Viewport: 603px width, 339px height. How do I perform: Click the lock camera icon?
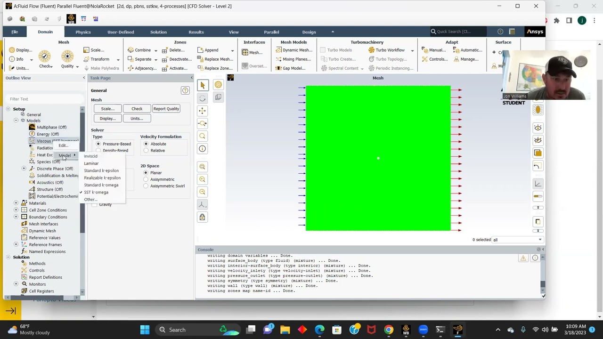tap(203, 217)
